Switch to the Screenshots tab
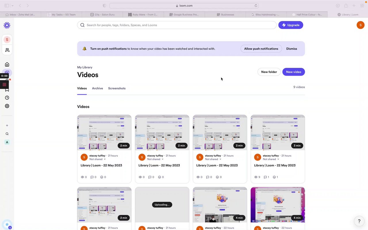Viewport: 368px width, 230px height. 117,88
